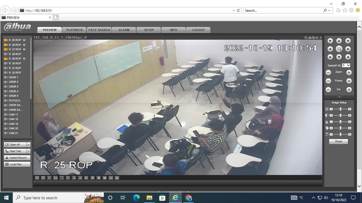This screenshot has height=203, width=362.
Task: Toggle audio with the speaker icon above the video
Action: tap(317, 38)
